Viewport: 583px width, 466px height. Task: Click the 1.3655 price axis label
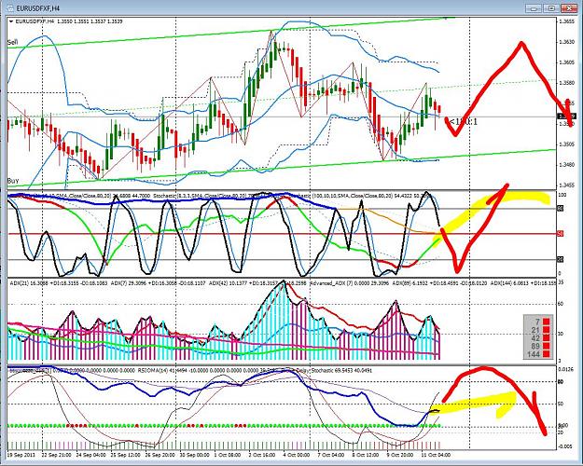pyautogui.click(x=566, y=21)
